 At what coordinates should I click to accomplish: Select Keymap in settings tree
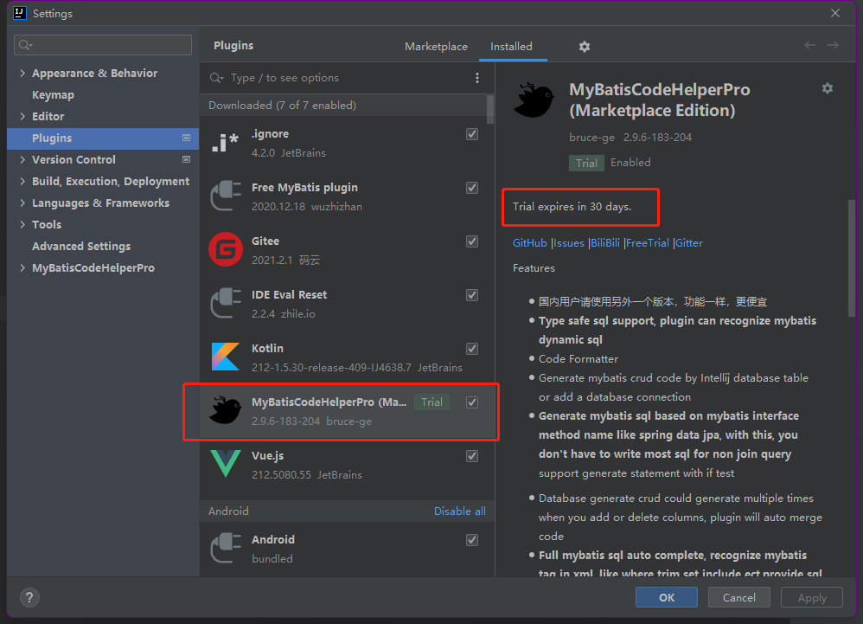pyautogui.click(x=53, y=94)
